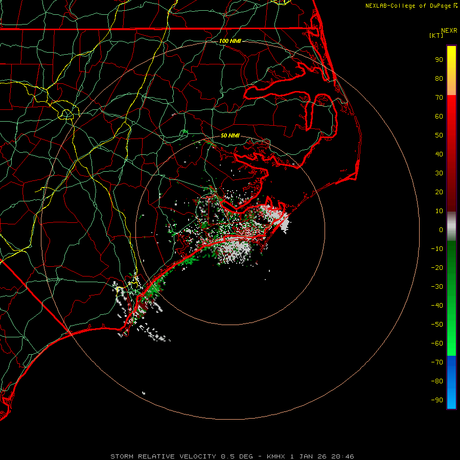This screenshot has width=460, height=460.
Task: Click the -90 value on velocity scale
Action: (x=437, y=400)
